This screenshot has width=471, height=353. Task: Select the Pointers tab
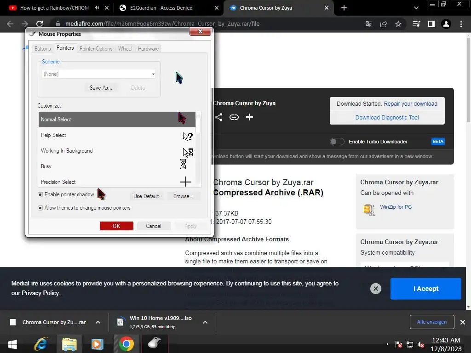point(65,48)
